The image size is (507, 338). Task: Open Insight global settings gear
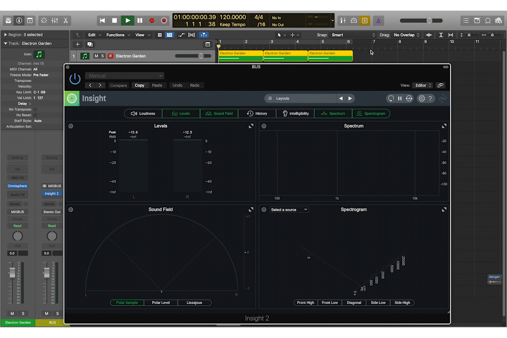422,98
